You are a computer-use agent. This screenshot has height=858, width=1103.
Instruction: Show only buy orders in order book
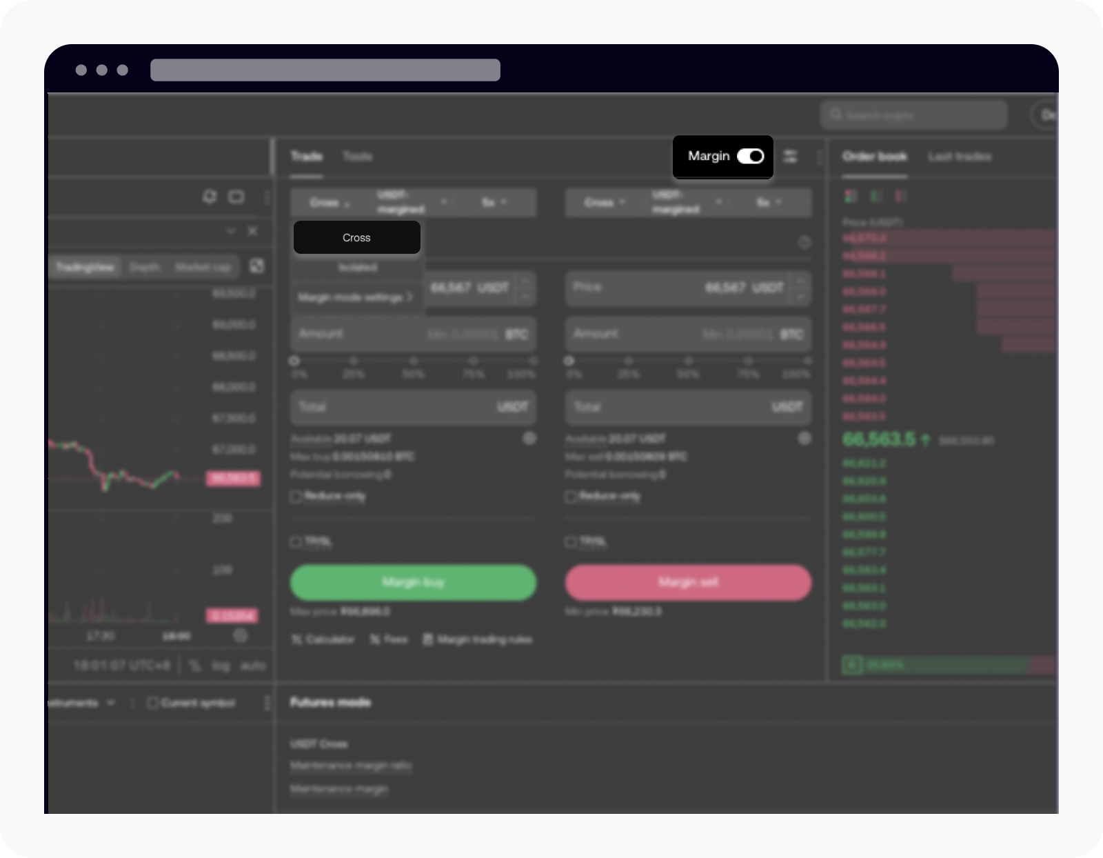876,197
